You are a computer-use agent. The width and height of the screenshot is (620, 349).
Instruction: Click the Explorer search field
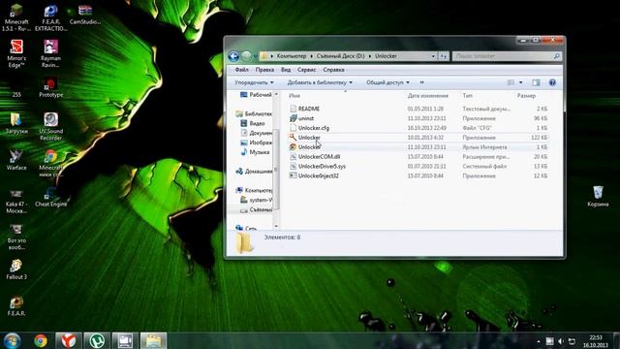click(x=507, y=56)
